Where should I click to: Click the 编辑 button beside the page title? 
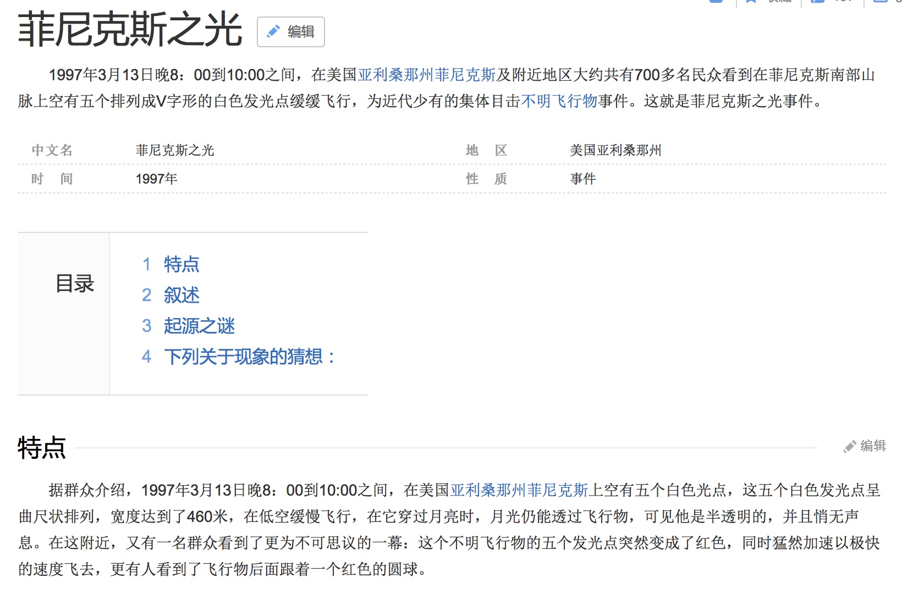[x=290, y=32]
